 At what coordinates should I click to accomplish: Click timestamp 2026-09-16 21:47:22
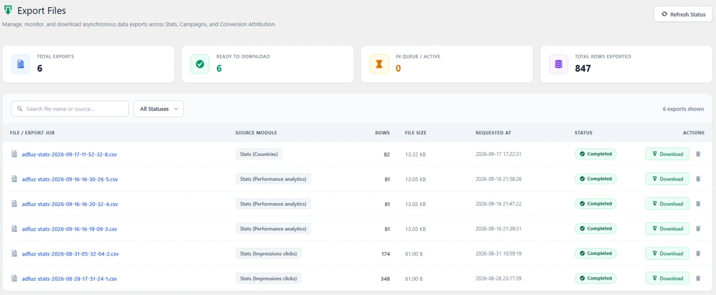coord(497,204)
